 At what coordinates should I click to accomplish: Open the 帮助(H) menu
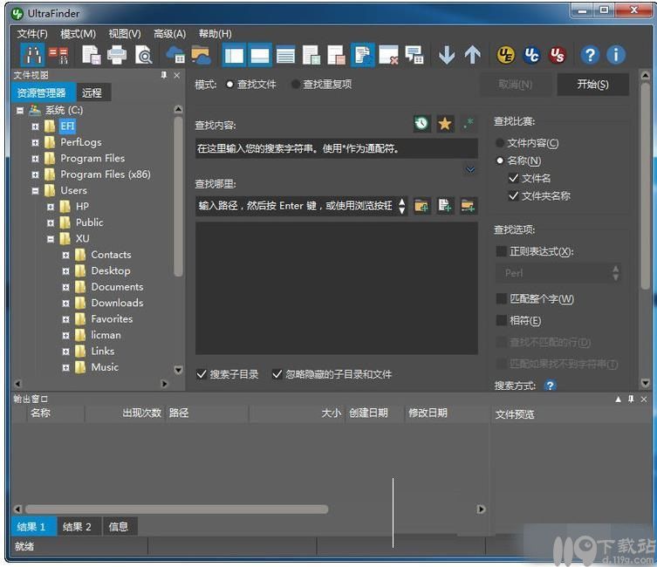click(x=215, y=33)
